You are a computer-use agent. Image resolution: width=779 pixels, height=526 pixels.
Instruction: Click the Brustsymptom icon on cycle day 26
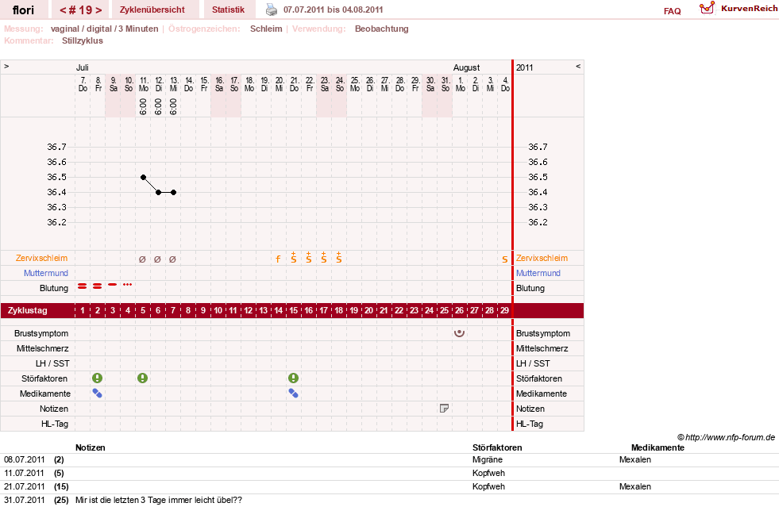coord(460,333)
